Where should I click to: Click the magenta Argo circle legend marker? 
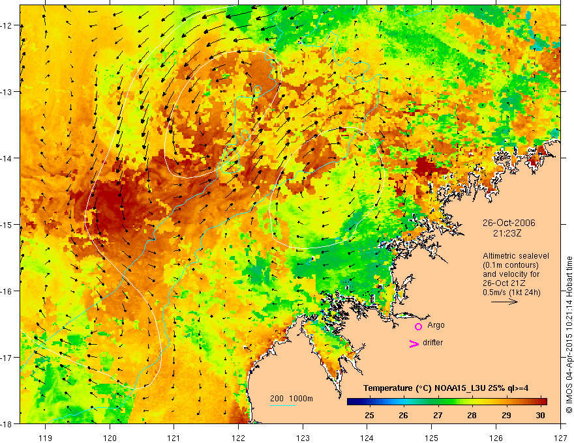[418, 326]
